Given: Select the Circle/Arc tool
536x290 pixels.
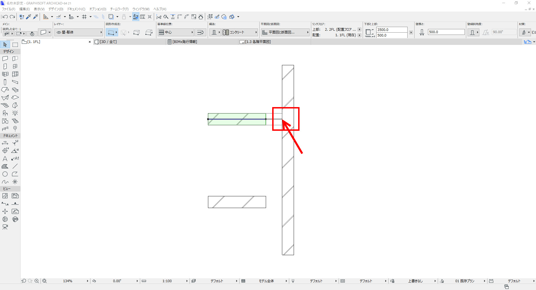Looking at the screenshot, I should [x=5, y=174].
